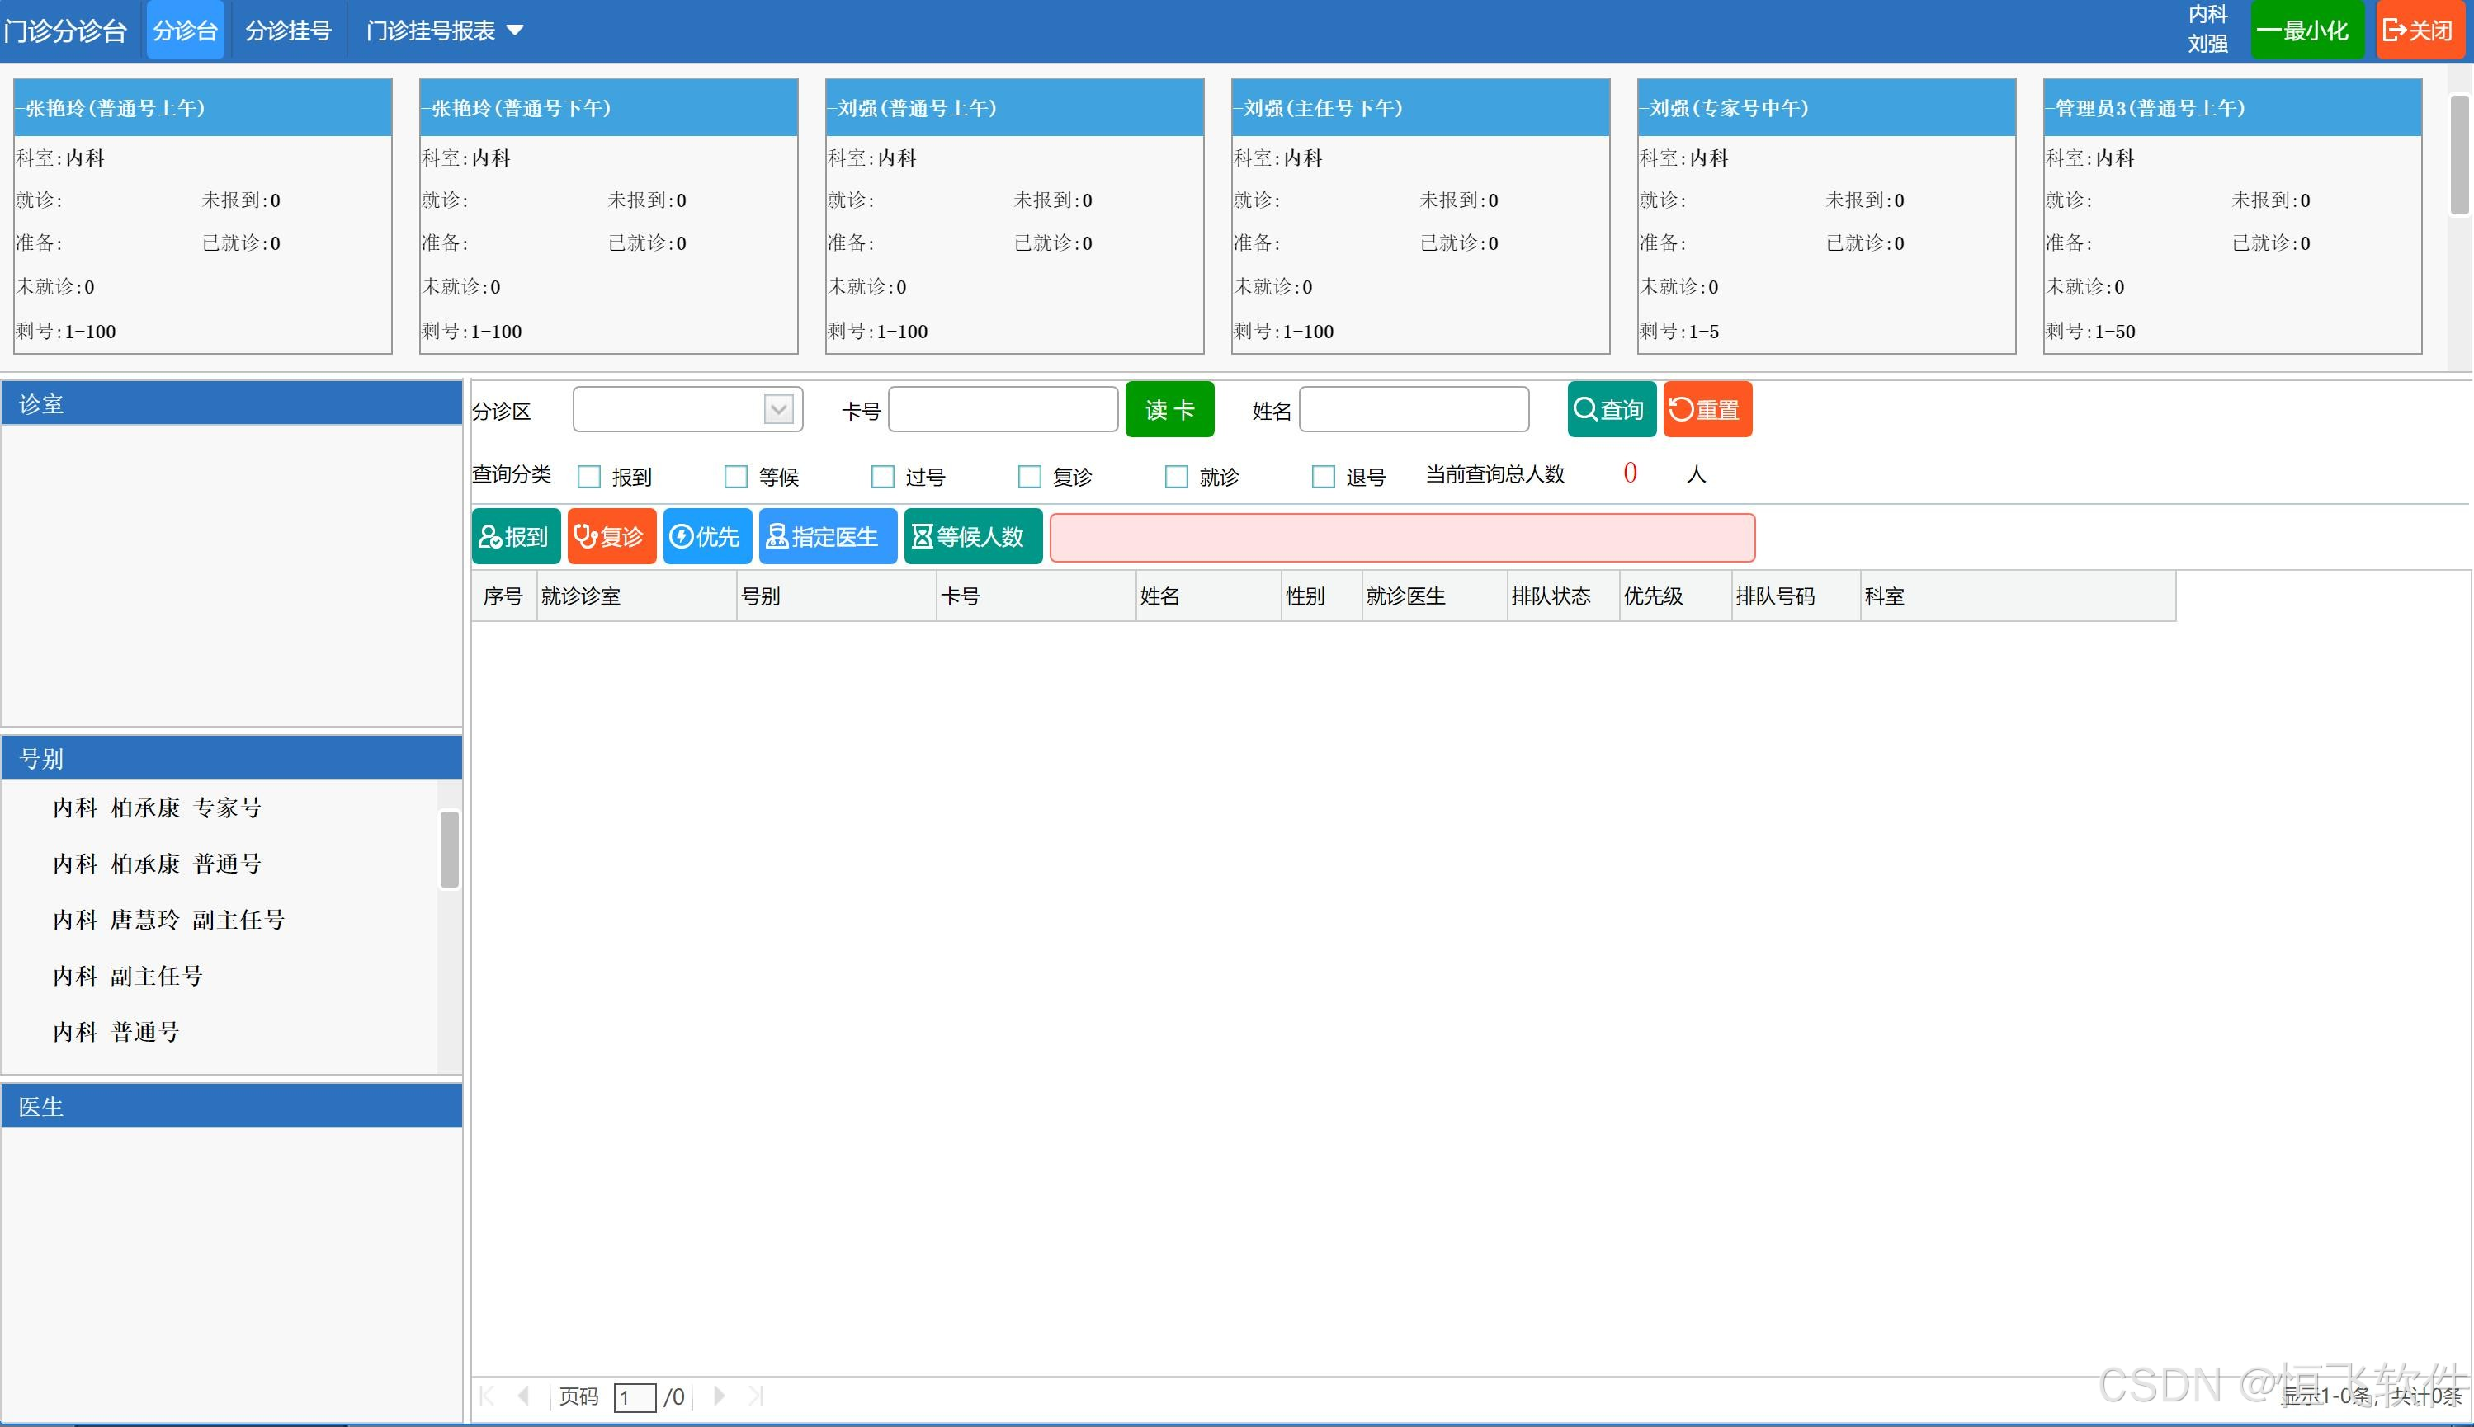The width and height of the screenshot is (2474, 1427).
Task: Check the 等候 filter checkbox
Action: (x=735, y=478)
